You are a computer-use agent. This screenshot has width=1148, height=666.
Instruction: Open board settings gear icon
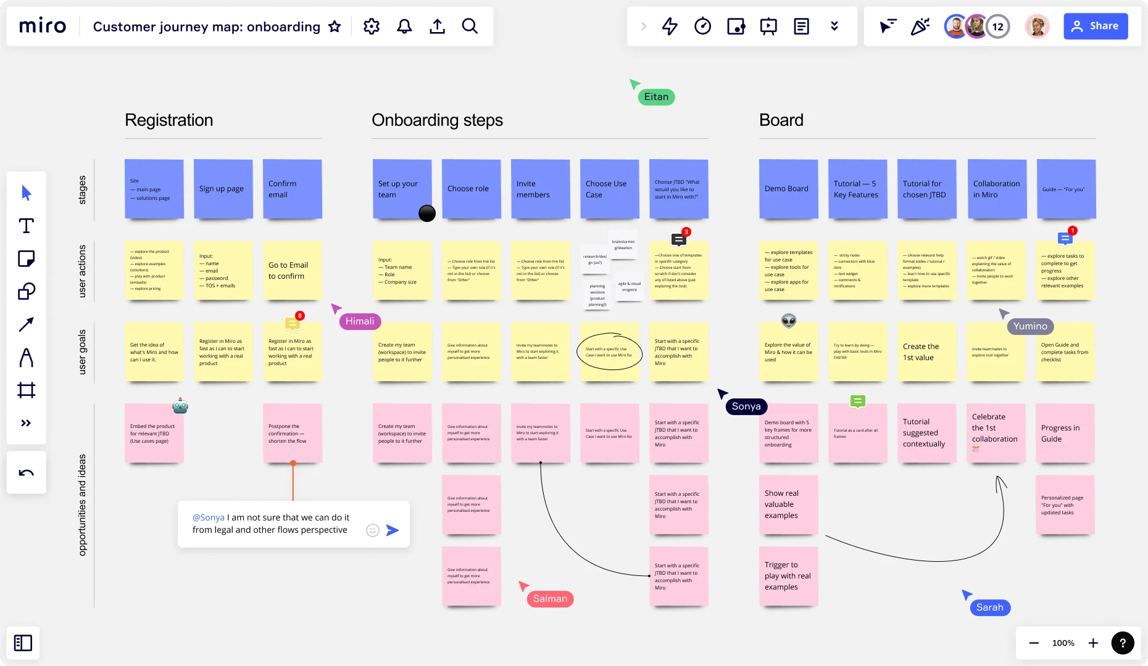(371, 27)
